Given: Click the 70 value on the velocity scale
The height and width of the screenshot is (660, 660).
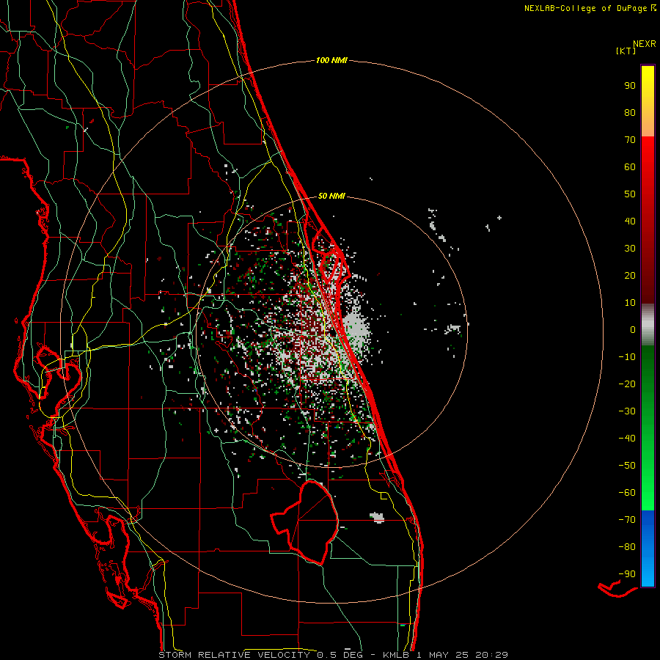Looking at the screenshot, I should 630,140.
